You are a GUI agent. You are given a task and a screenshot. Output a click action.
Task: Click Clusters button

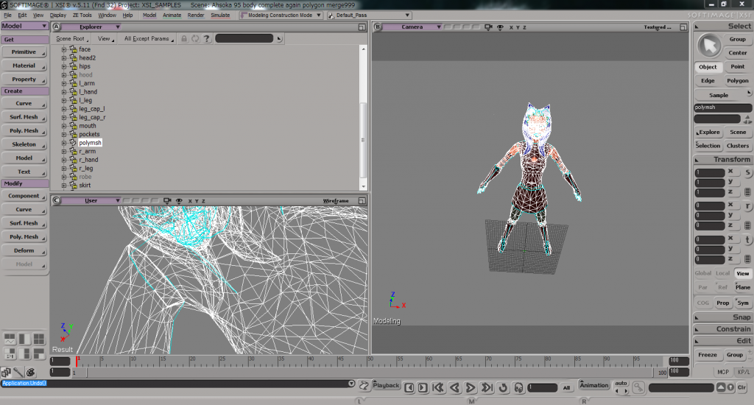point(738,146)
